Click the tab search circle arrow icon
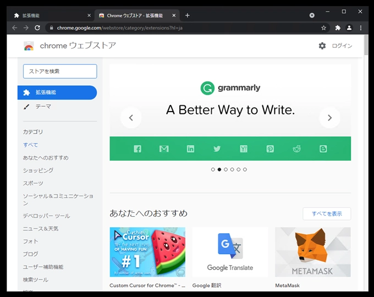The image size is (374, 297). 312,15
